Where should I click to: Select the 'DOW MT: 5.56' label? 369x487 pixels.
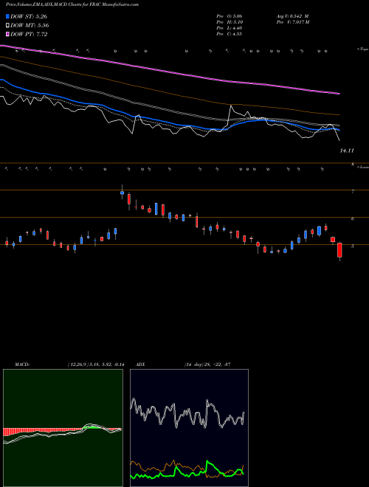pos(30,26)
